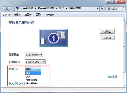The height and width of the screenshot is (93, 127).
Task: Choose highlighted 横向 option in list
Action: click(33, 73)
